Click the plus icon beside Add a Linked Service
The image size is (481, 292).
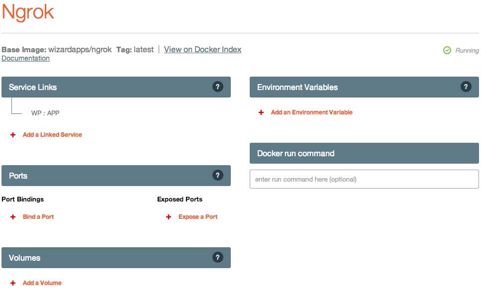tap(13, 135)
